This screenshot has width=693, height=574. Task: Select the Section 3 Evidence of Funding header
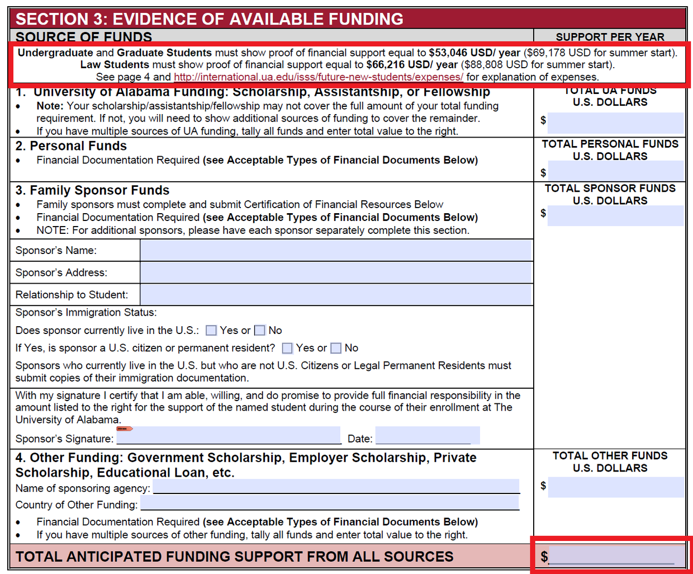click(210, 18)
